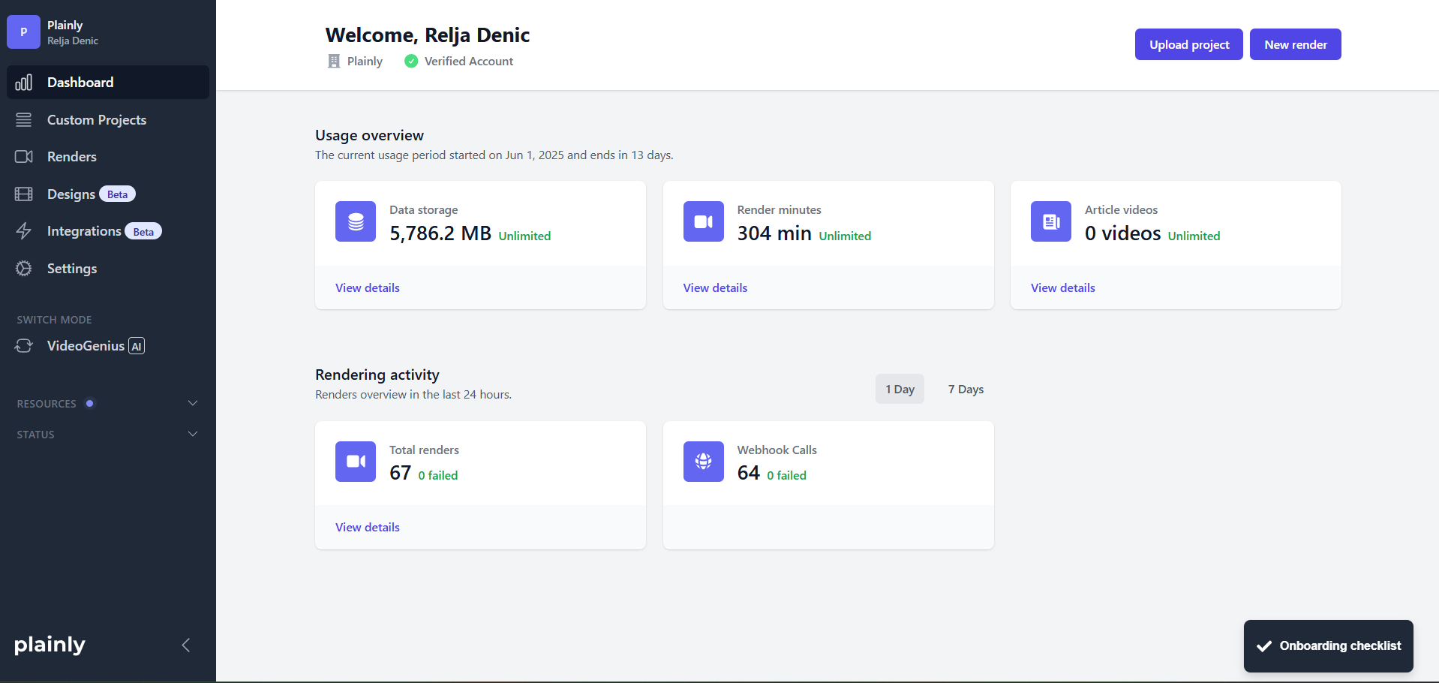Viewport: 1439px width, 683px height.
Task: Collapse the sidebar with the chevron
Action: [x=185, y=645]
